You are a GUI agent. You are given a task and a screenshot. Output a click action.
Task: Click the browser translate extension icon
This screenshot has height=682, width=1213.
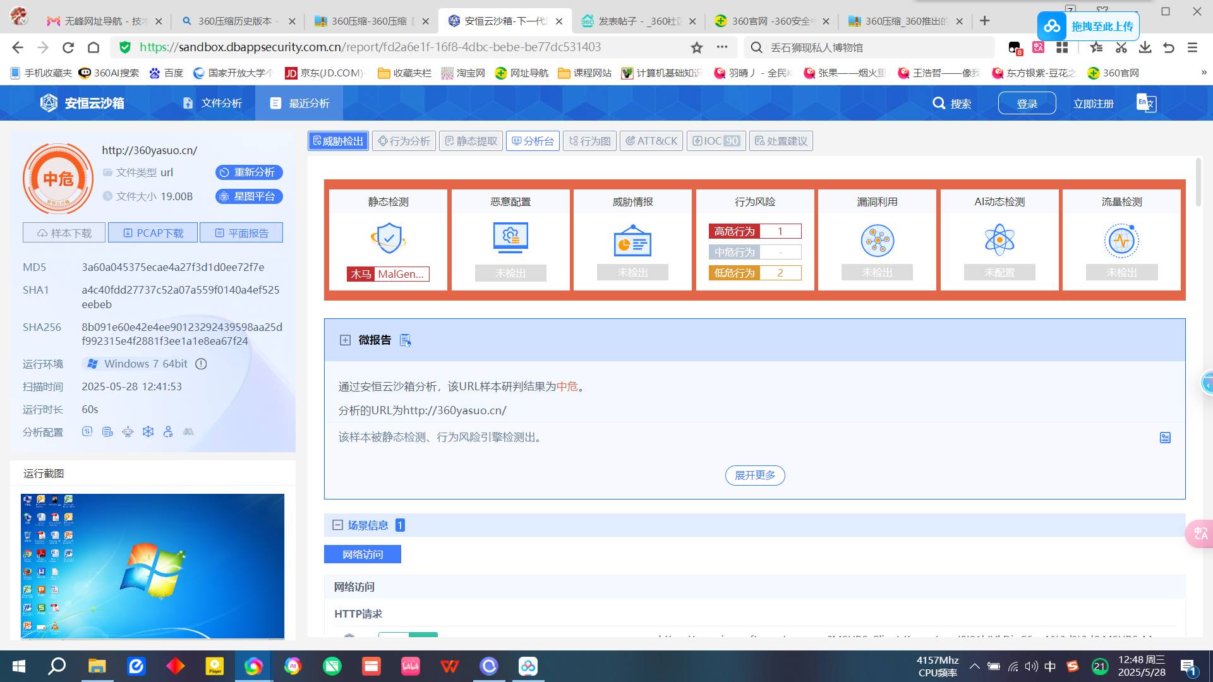pos(1038,47)
